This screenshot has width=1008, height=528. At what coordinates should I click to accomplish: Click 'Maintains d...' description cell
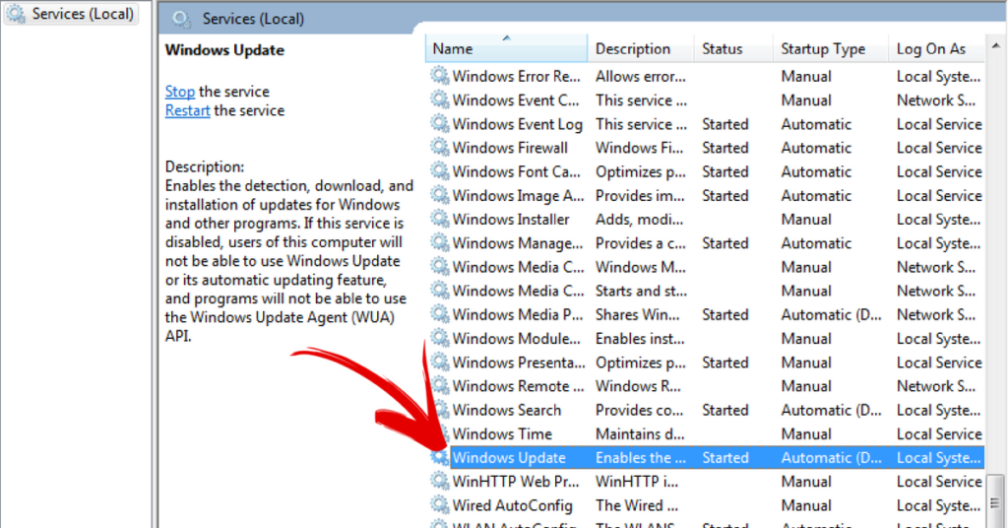coord(640,434)
